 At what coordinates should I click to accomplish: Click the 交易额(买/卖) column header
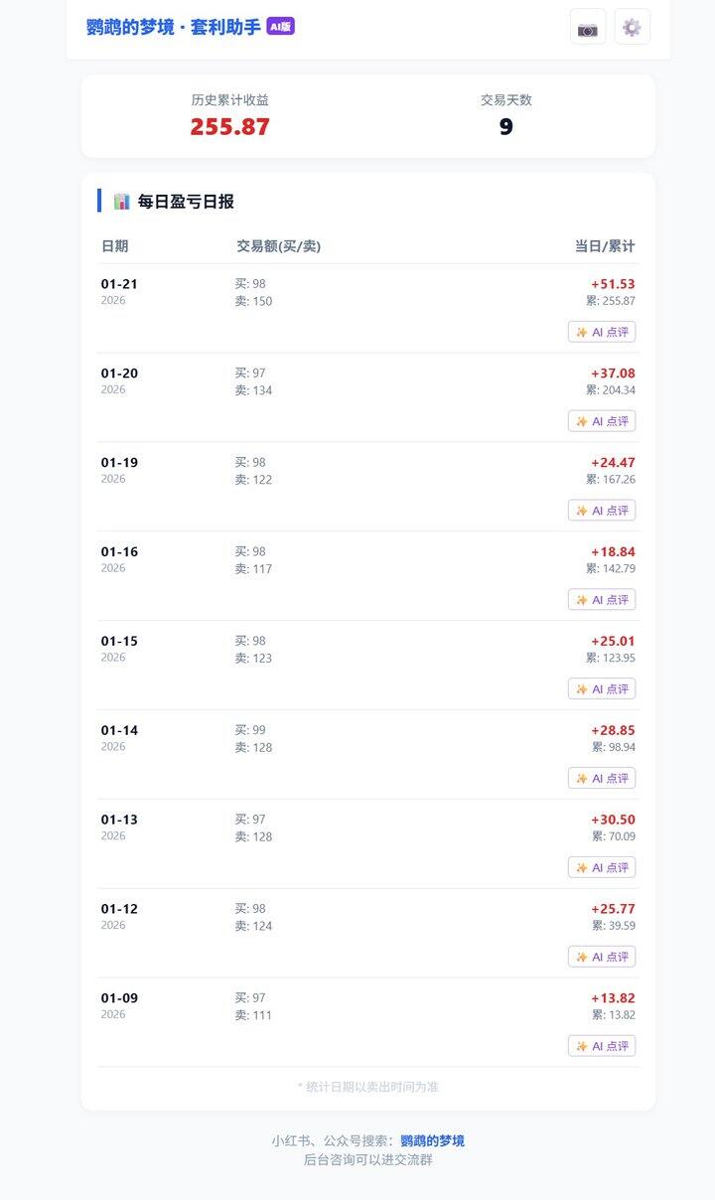(278, 246)
